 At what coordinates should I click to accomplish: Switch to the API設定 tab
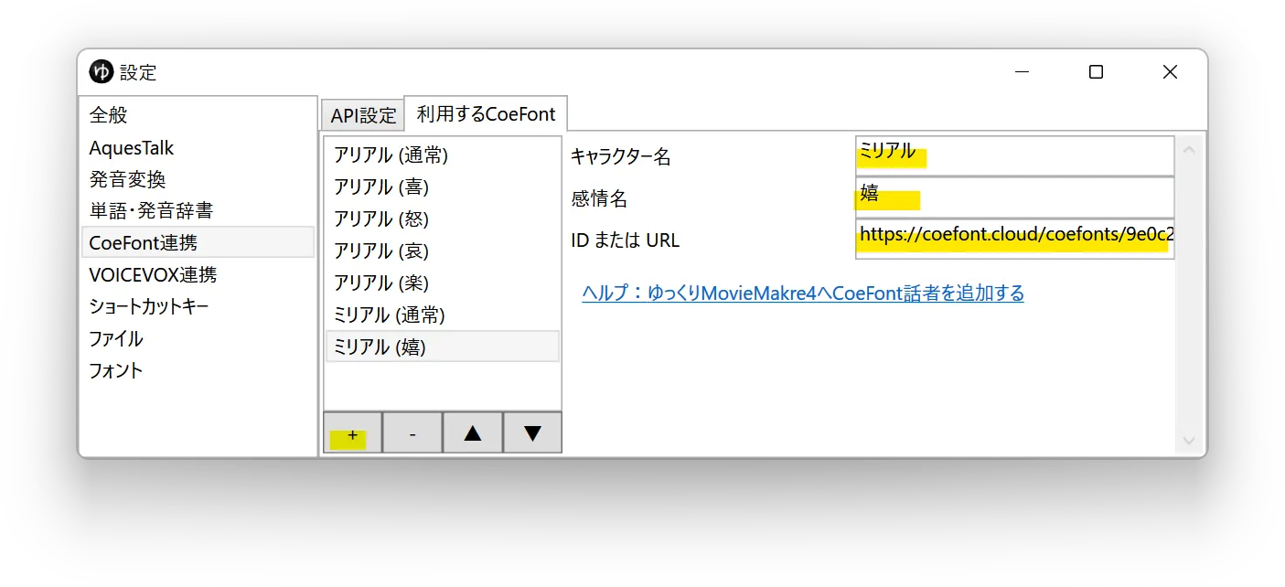(363, 116)
